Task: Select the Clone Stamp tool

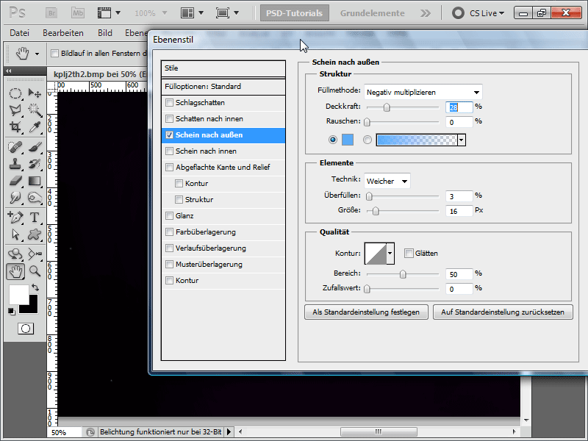Action: 15,164
